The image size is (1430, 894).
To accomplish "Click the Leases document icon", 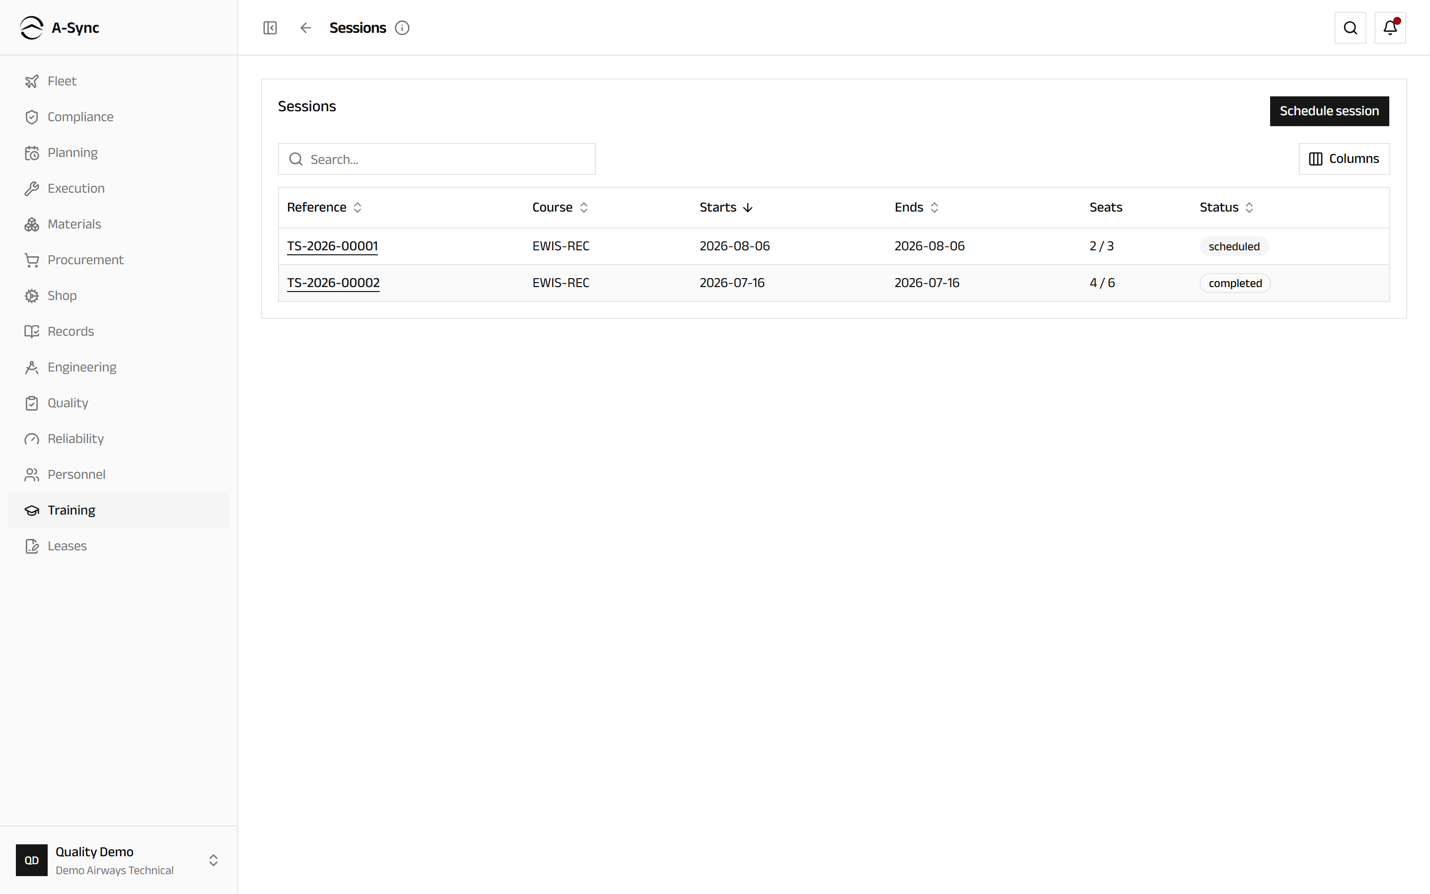I will [32, 546].
